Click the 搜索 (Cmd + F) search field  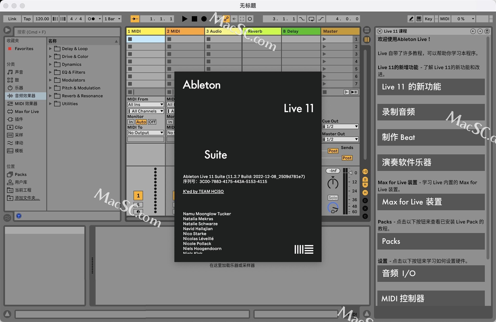(x=67, y=32)
